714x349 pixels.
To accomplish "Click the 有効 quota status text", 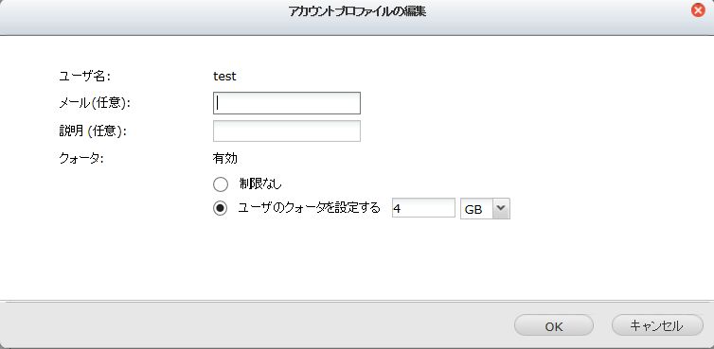I will 225,159.
